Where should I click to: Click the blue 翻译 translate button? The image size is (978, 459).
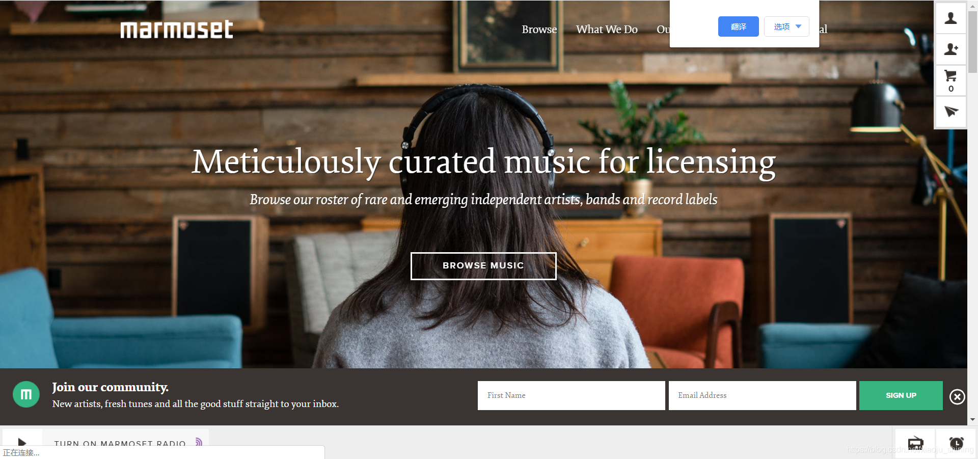738,26
